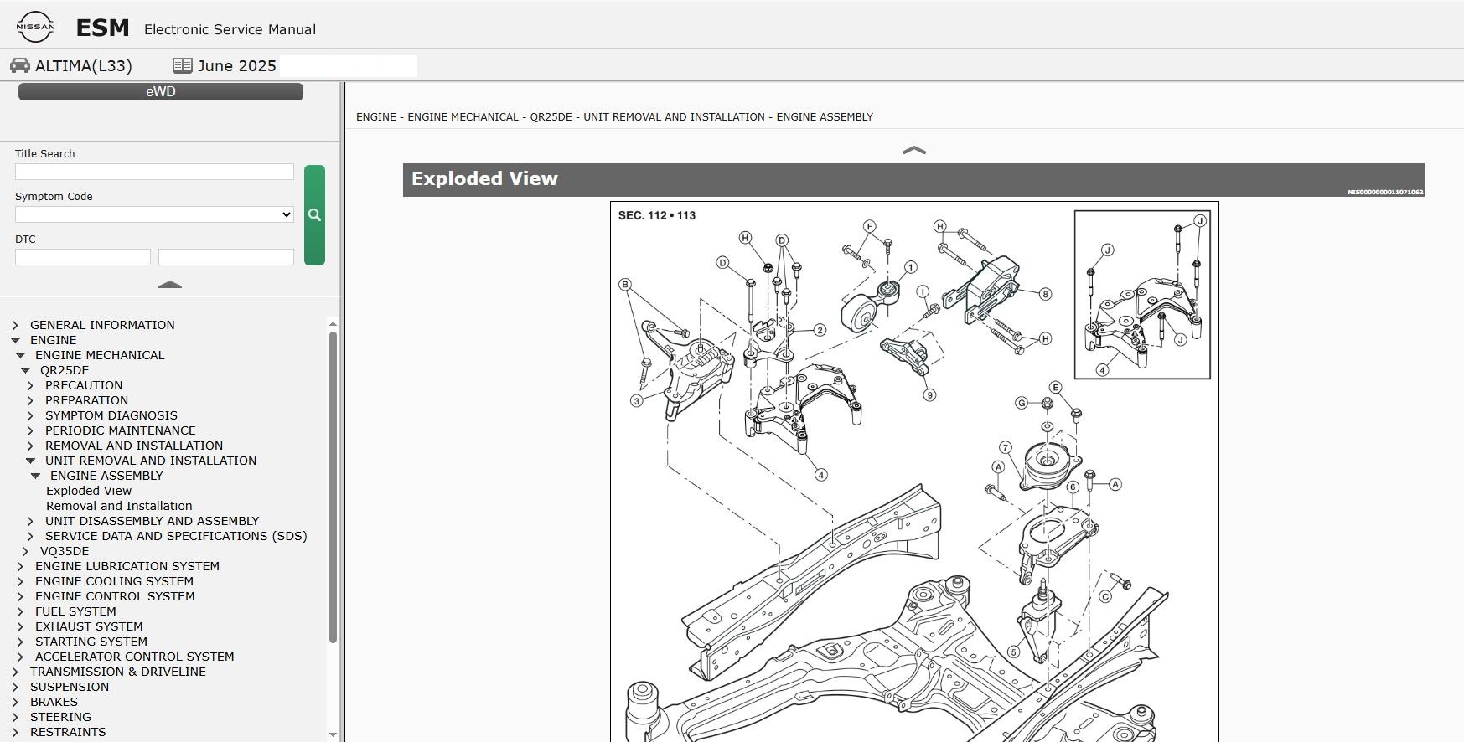Click the ESM title text
The width and height of the screenshot is (1464, 742).
(103, 28)
